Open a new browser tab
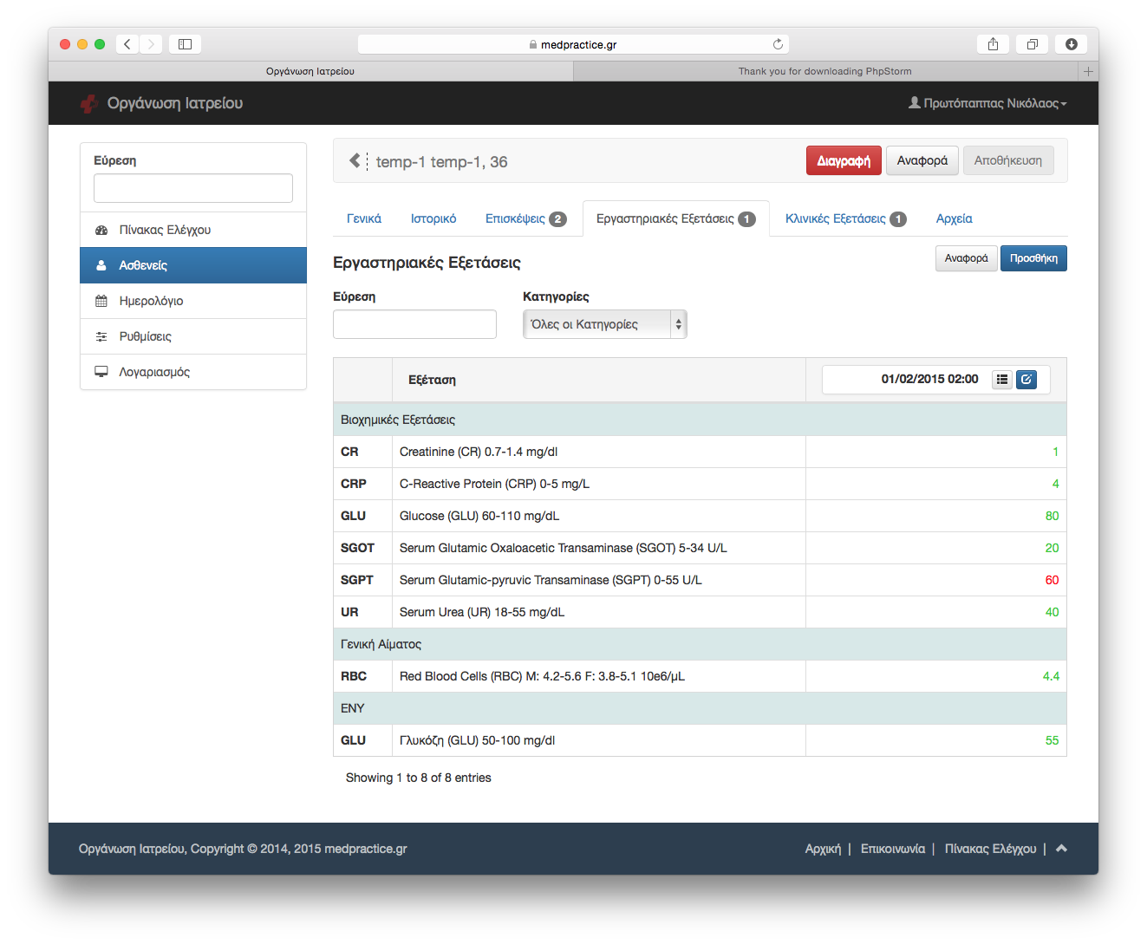This screenshot has height=944, width=1147. pos(1088,71)
